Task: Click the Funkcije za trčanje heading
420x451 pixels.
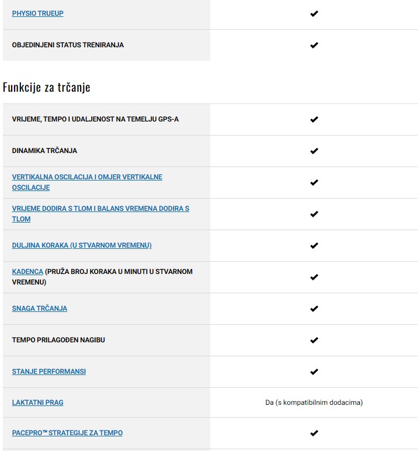Action: coord(46,87)
